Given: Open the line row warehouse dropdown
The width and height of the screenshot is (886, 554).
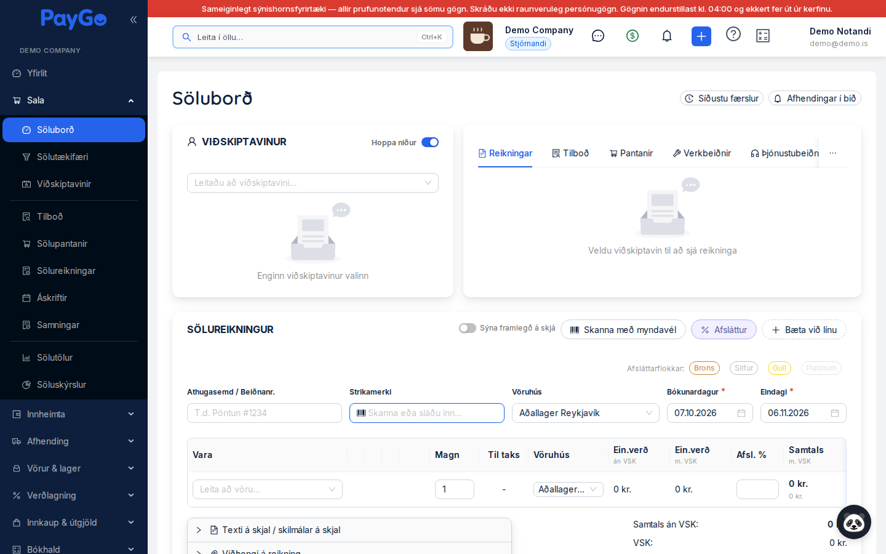Looking at the screenshot, I should (x=569, y=489).
